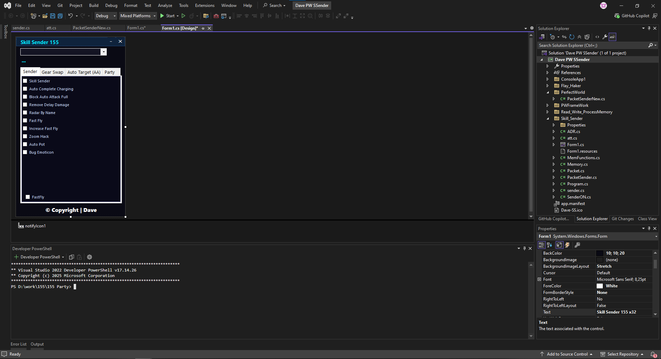This screenshot has height=359, width=661.
Task: Toggle Zoom Hack checkbox
Action: click(x=25, y=136)
